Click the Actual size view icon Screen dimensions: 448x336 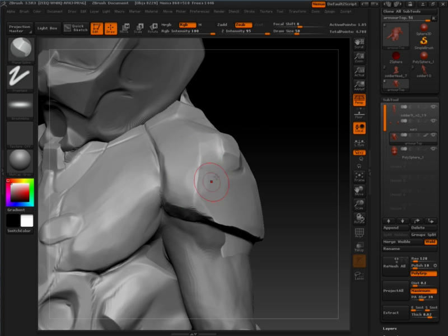coord(359,72)
